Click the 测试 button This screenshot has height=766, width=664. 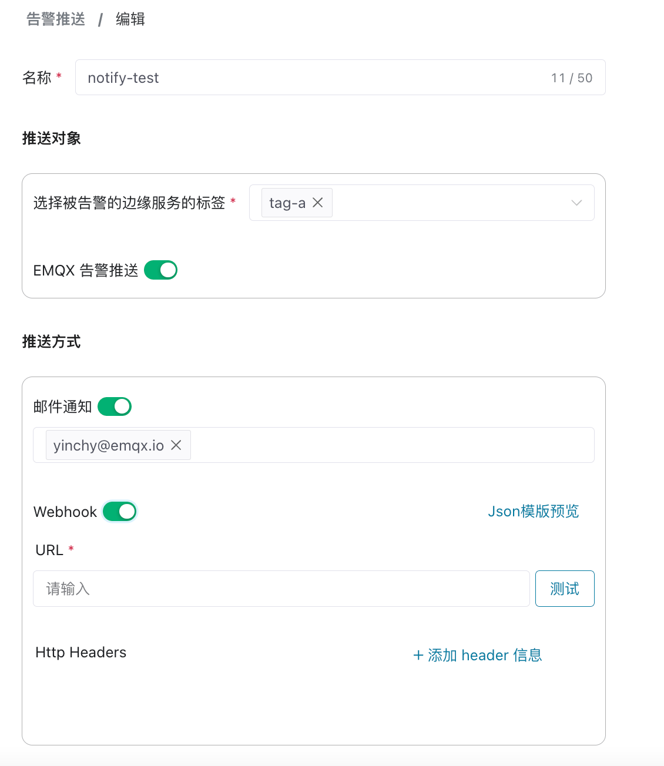[x=565, y=589]
